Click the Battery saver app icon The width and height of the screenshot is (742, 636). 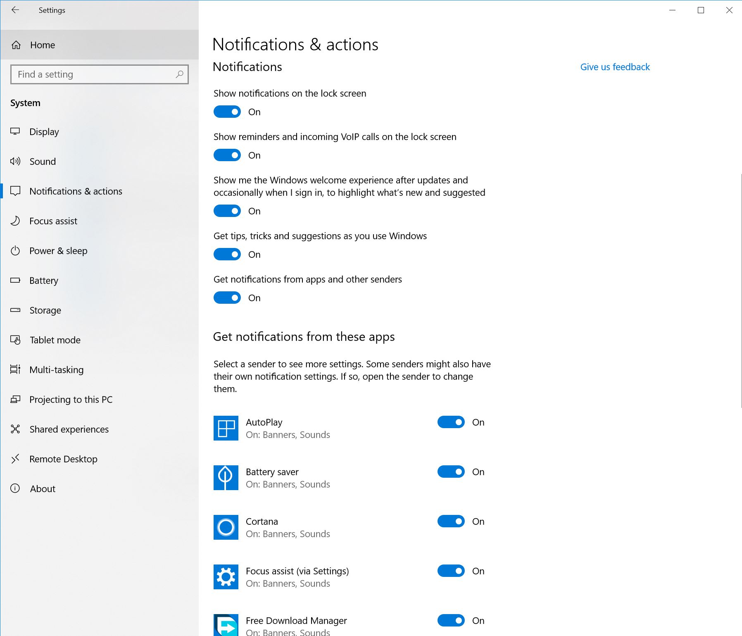coord(226,478)
